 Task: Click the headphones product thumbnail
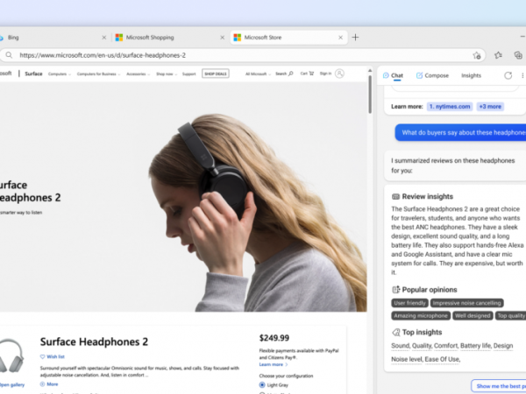pos(11,355)
